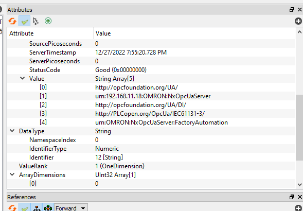303x211 pixels.
Task: Open the Forward direction dropdown
Action: (71, 208)
